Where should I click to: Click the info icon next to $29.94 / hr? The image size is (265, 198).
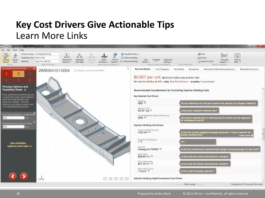click(152, 156)
